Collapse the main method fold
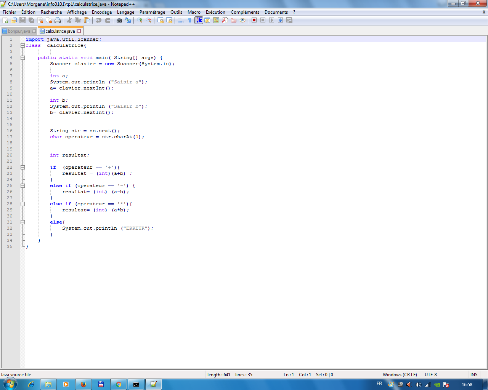 (23, 58)
